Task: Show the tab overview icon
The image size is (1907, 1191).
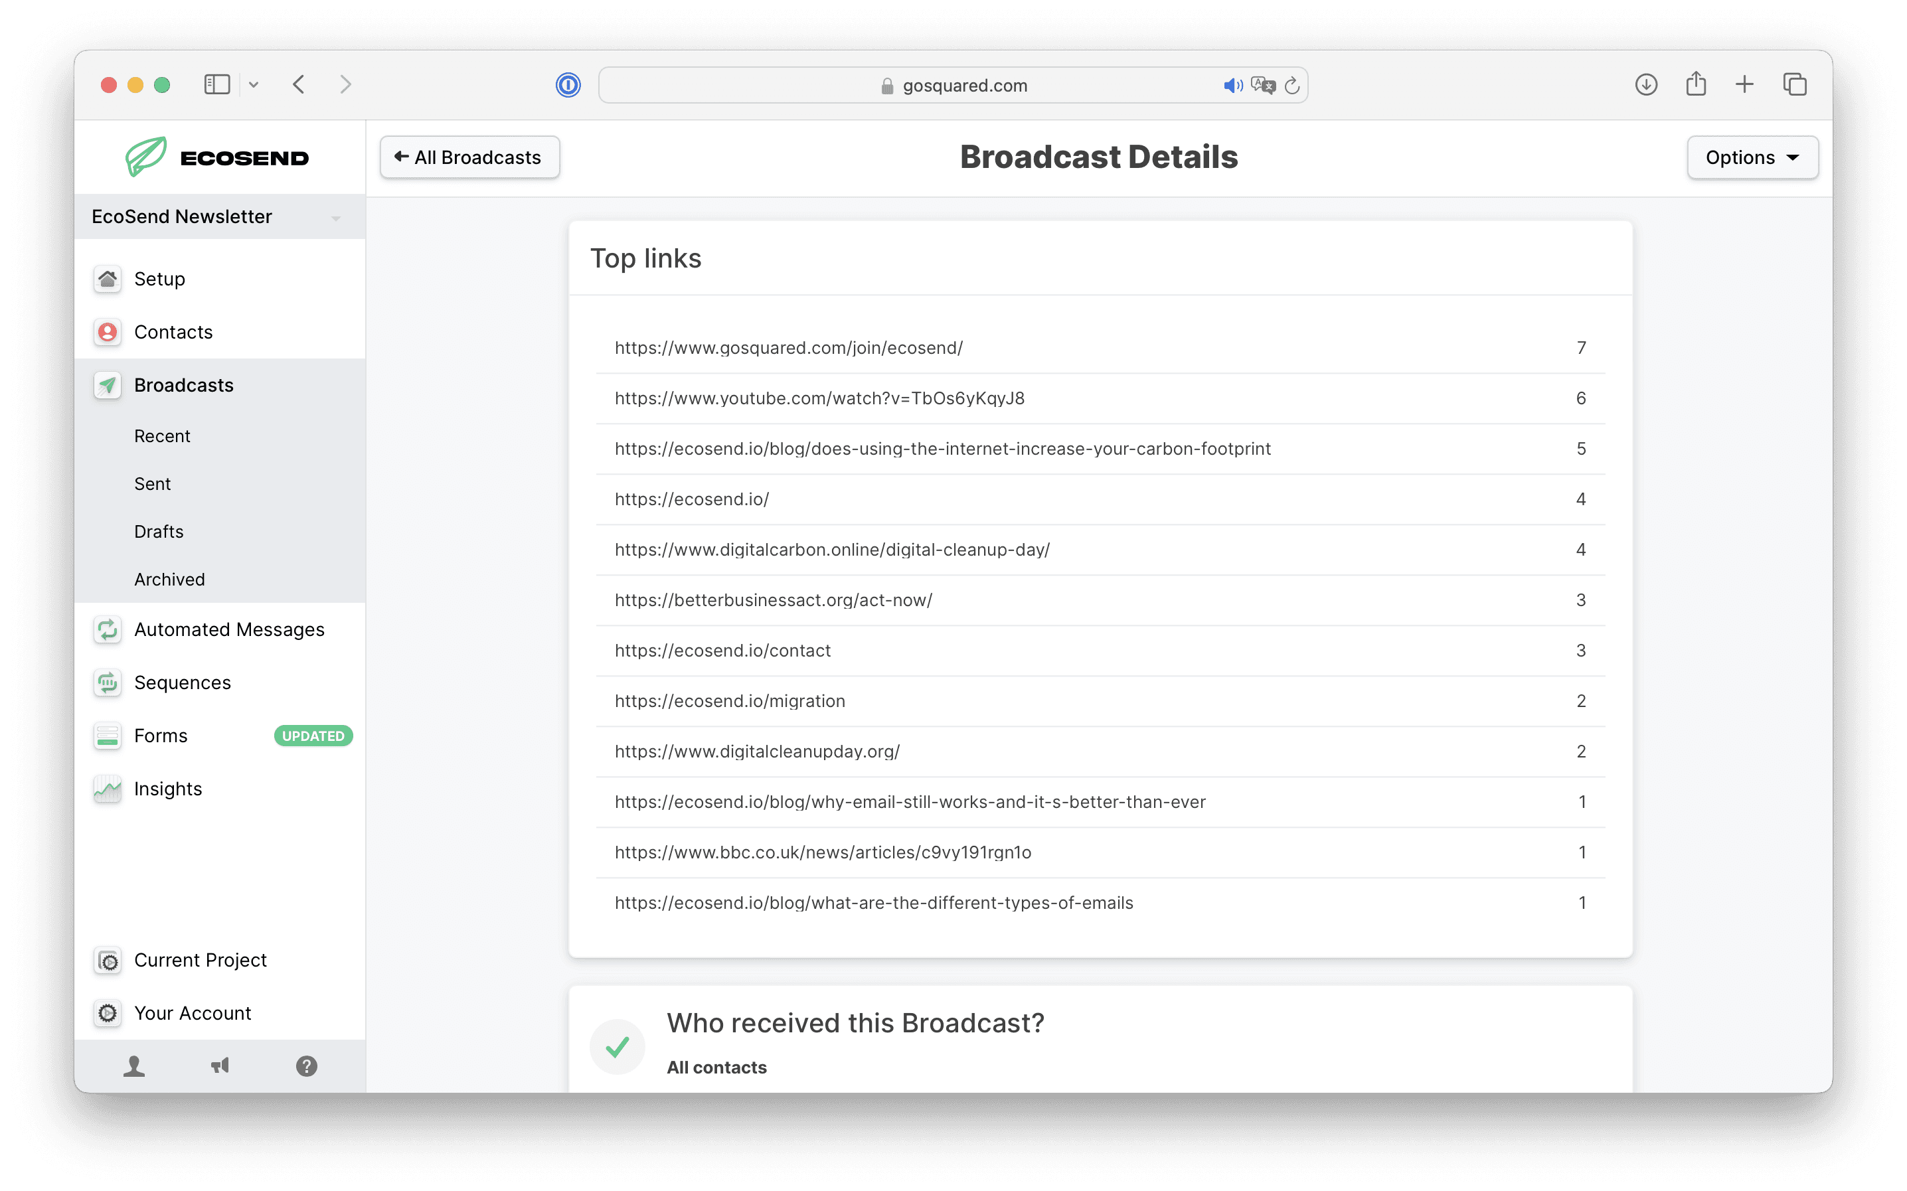Action: click(x=1794, y=84)
